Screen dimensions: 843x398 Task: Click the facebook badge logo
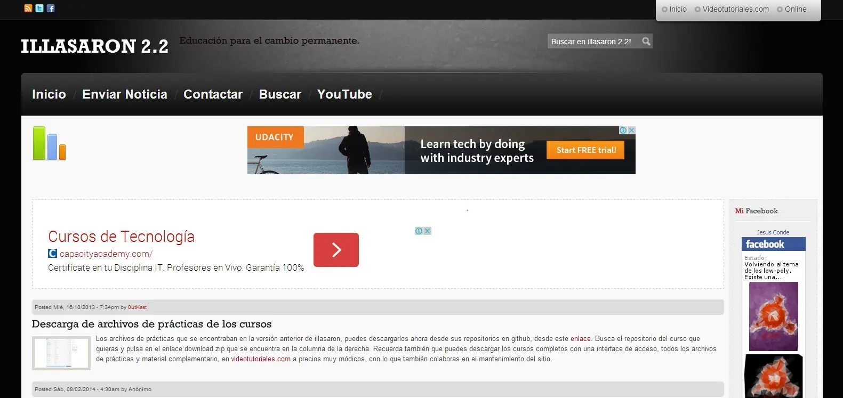[x=773, y=244]
